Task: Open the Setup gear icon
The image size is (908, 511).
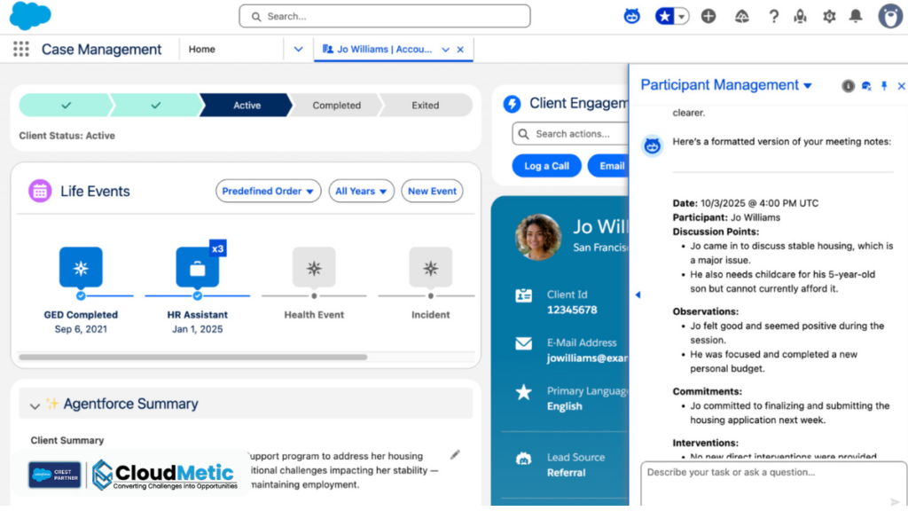Action: tap(829, 16)
